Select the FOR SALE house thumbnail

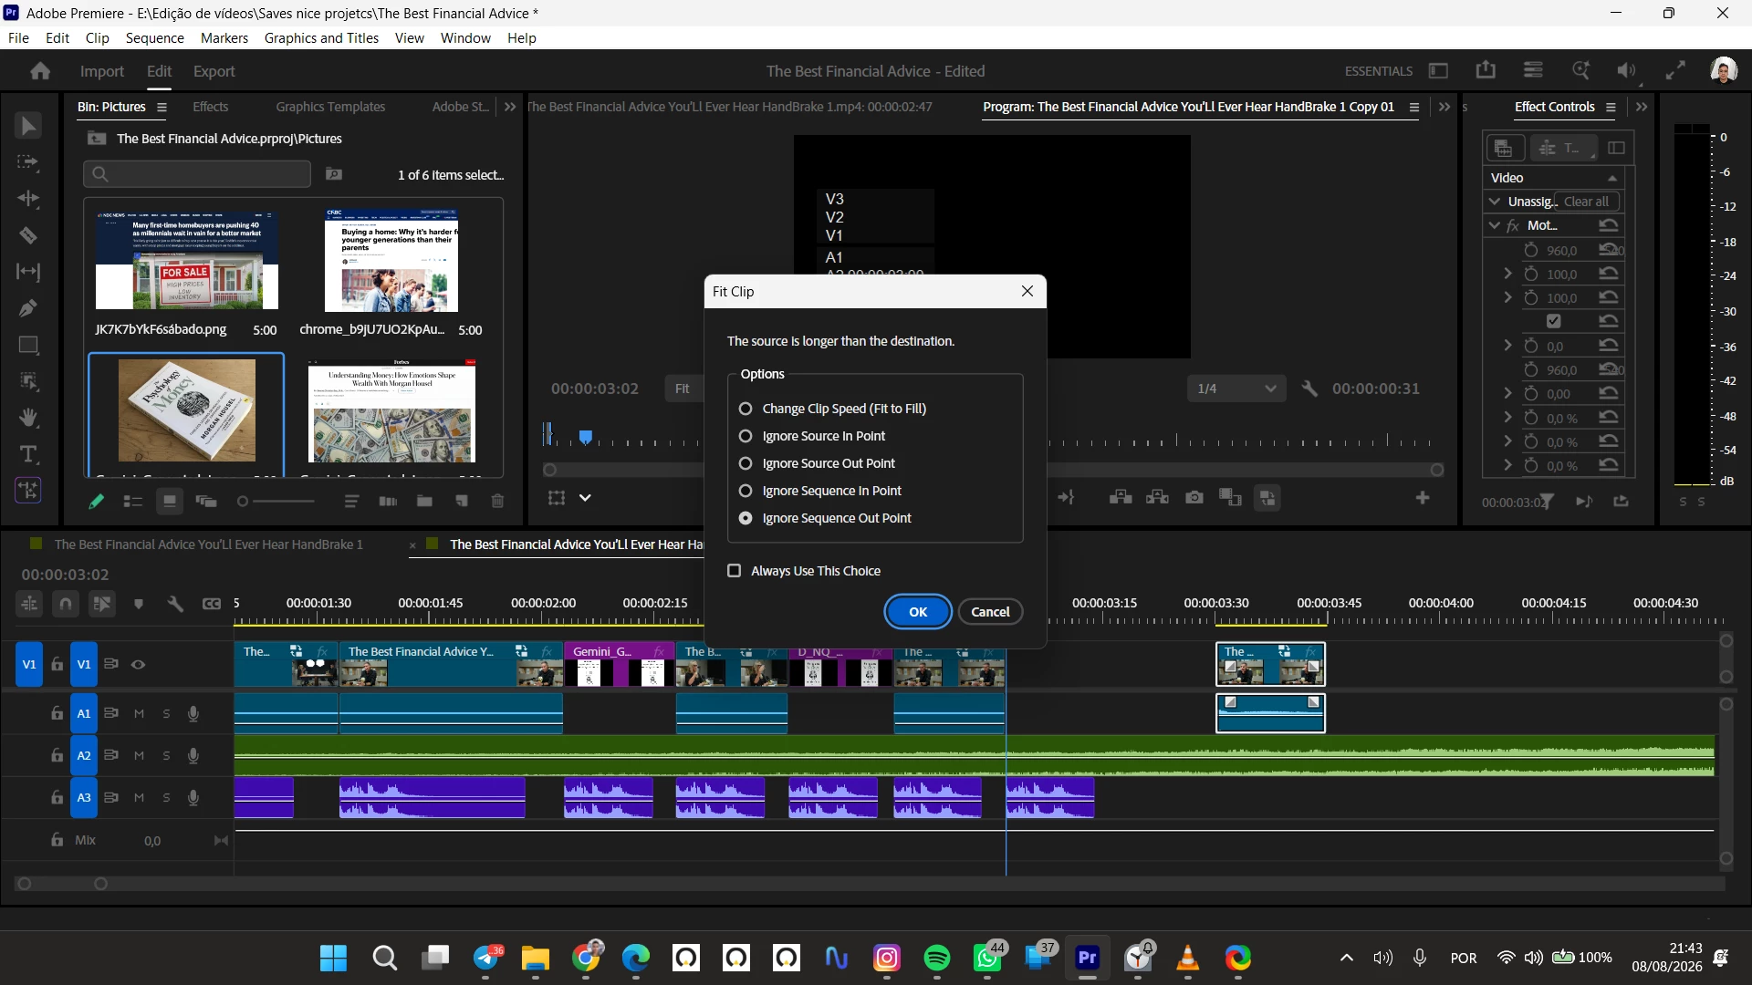(187, 261)
